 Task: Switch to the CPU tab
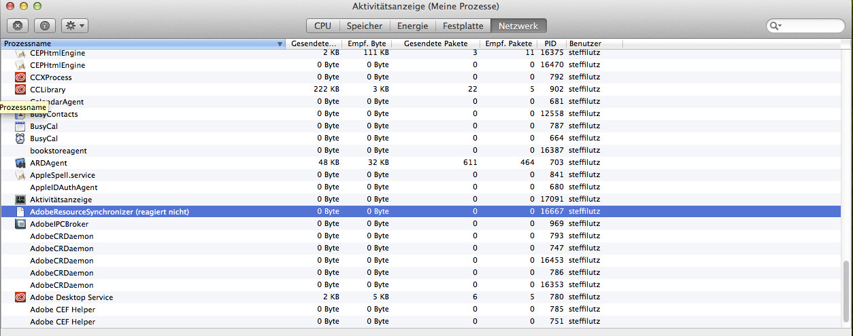[322, 26]
